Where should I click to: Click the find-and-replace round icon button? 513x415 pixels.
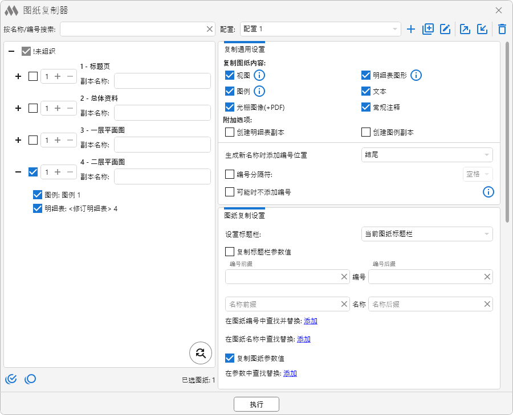[201, 352]
